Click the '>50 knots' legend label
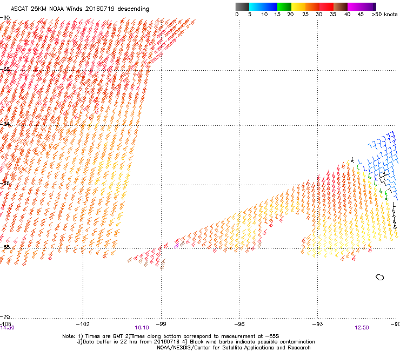Image resolution: width=400 pixels, height=351 pixels. click(x=384, y=15)
